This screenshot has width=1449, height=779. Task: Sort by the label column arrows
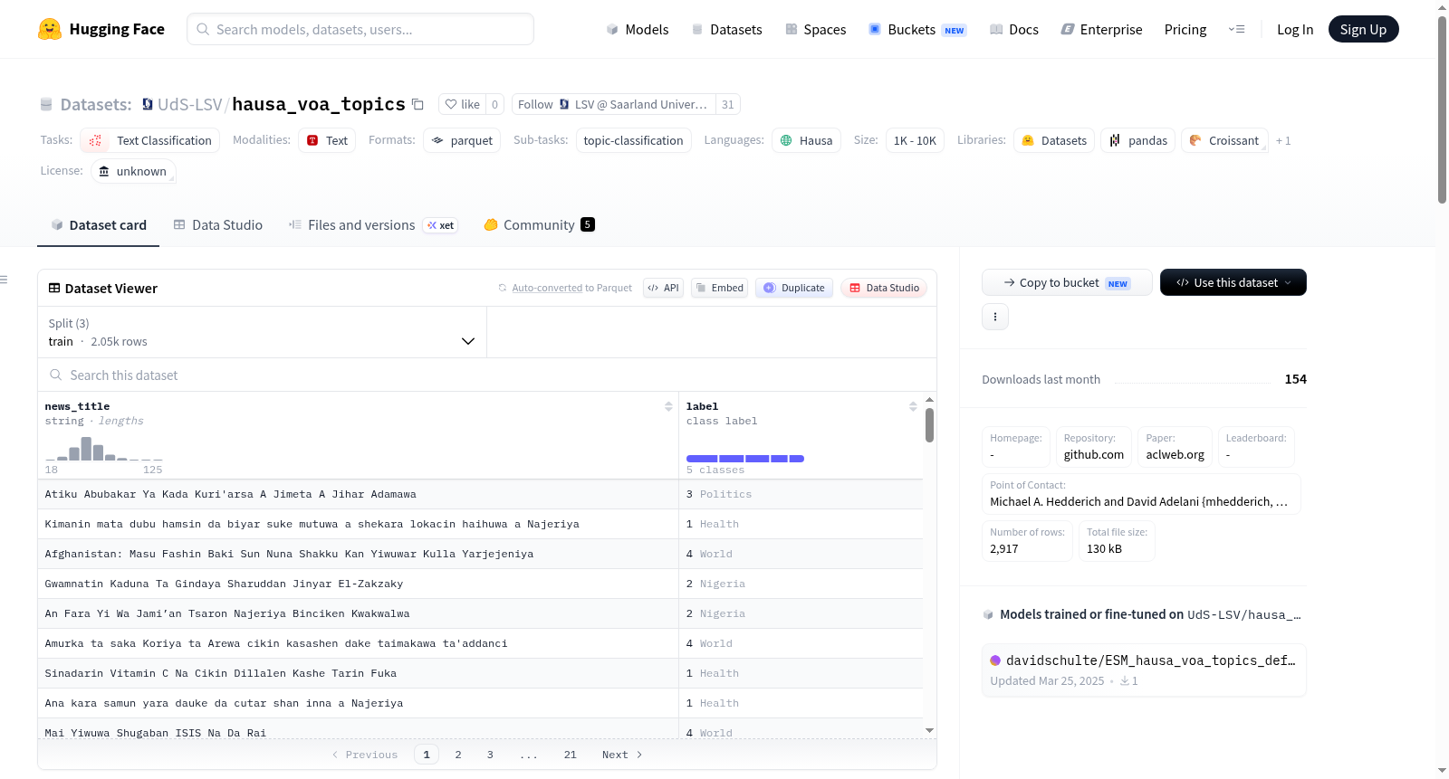coord(913,407)
